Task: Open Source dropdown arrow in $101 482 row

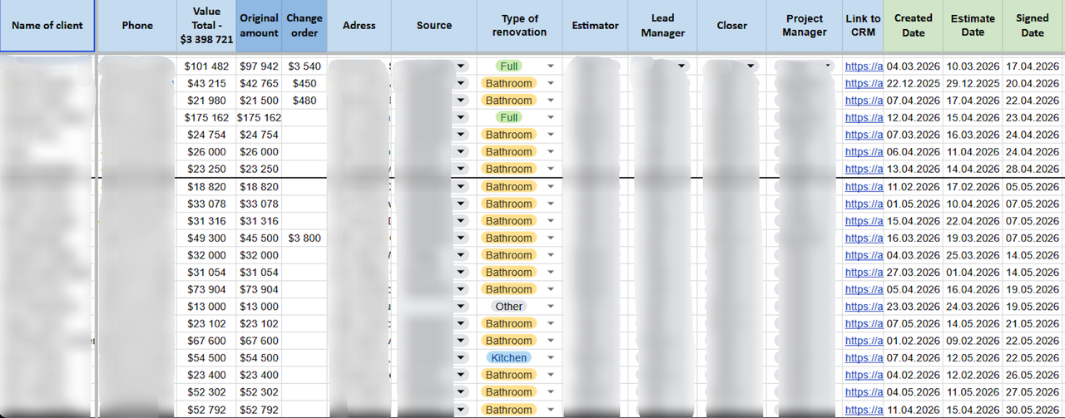Action: click(461, 66)
